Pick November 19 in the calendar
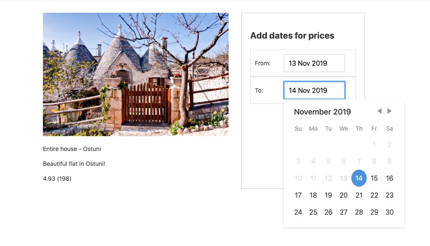 328,195
